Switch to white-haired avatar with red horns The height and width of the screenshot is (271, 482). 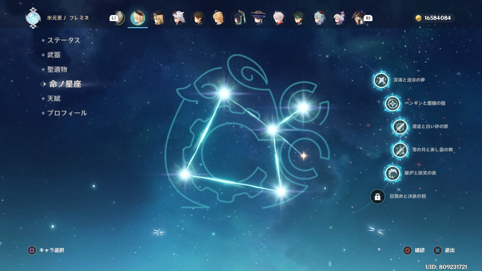(178, 18)
